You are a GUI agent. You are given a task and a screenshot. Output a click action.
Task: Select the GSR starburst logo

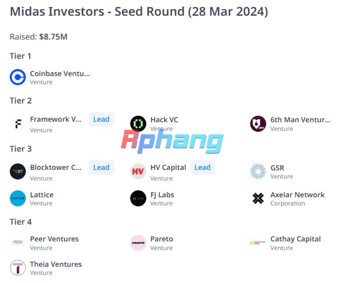pyautogui.click(x=258, y=171)
